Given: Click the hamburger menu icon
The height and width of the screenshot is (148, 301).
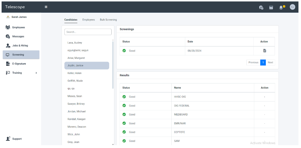Looking at the screenshot, I should point(46,7).
